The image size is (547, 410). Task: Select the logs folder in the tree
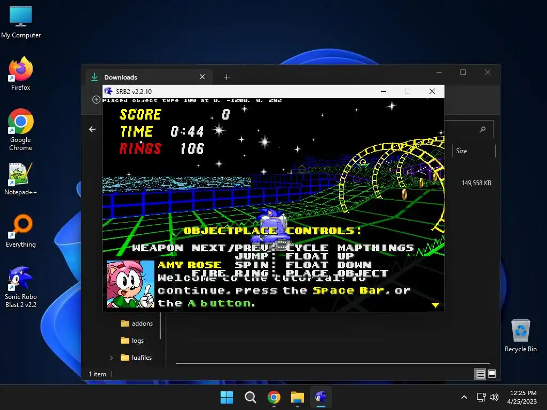click(132, 340)
